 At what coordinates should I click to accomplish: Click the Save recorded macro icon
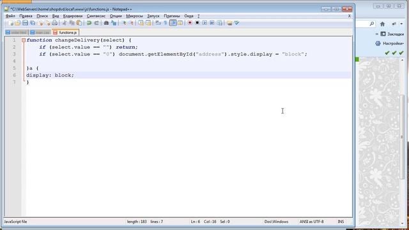[220, 23]
